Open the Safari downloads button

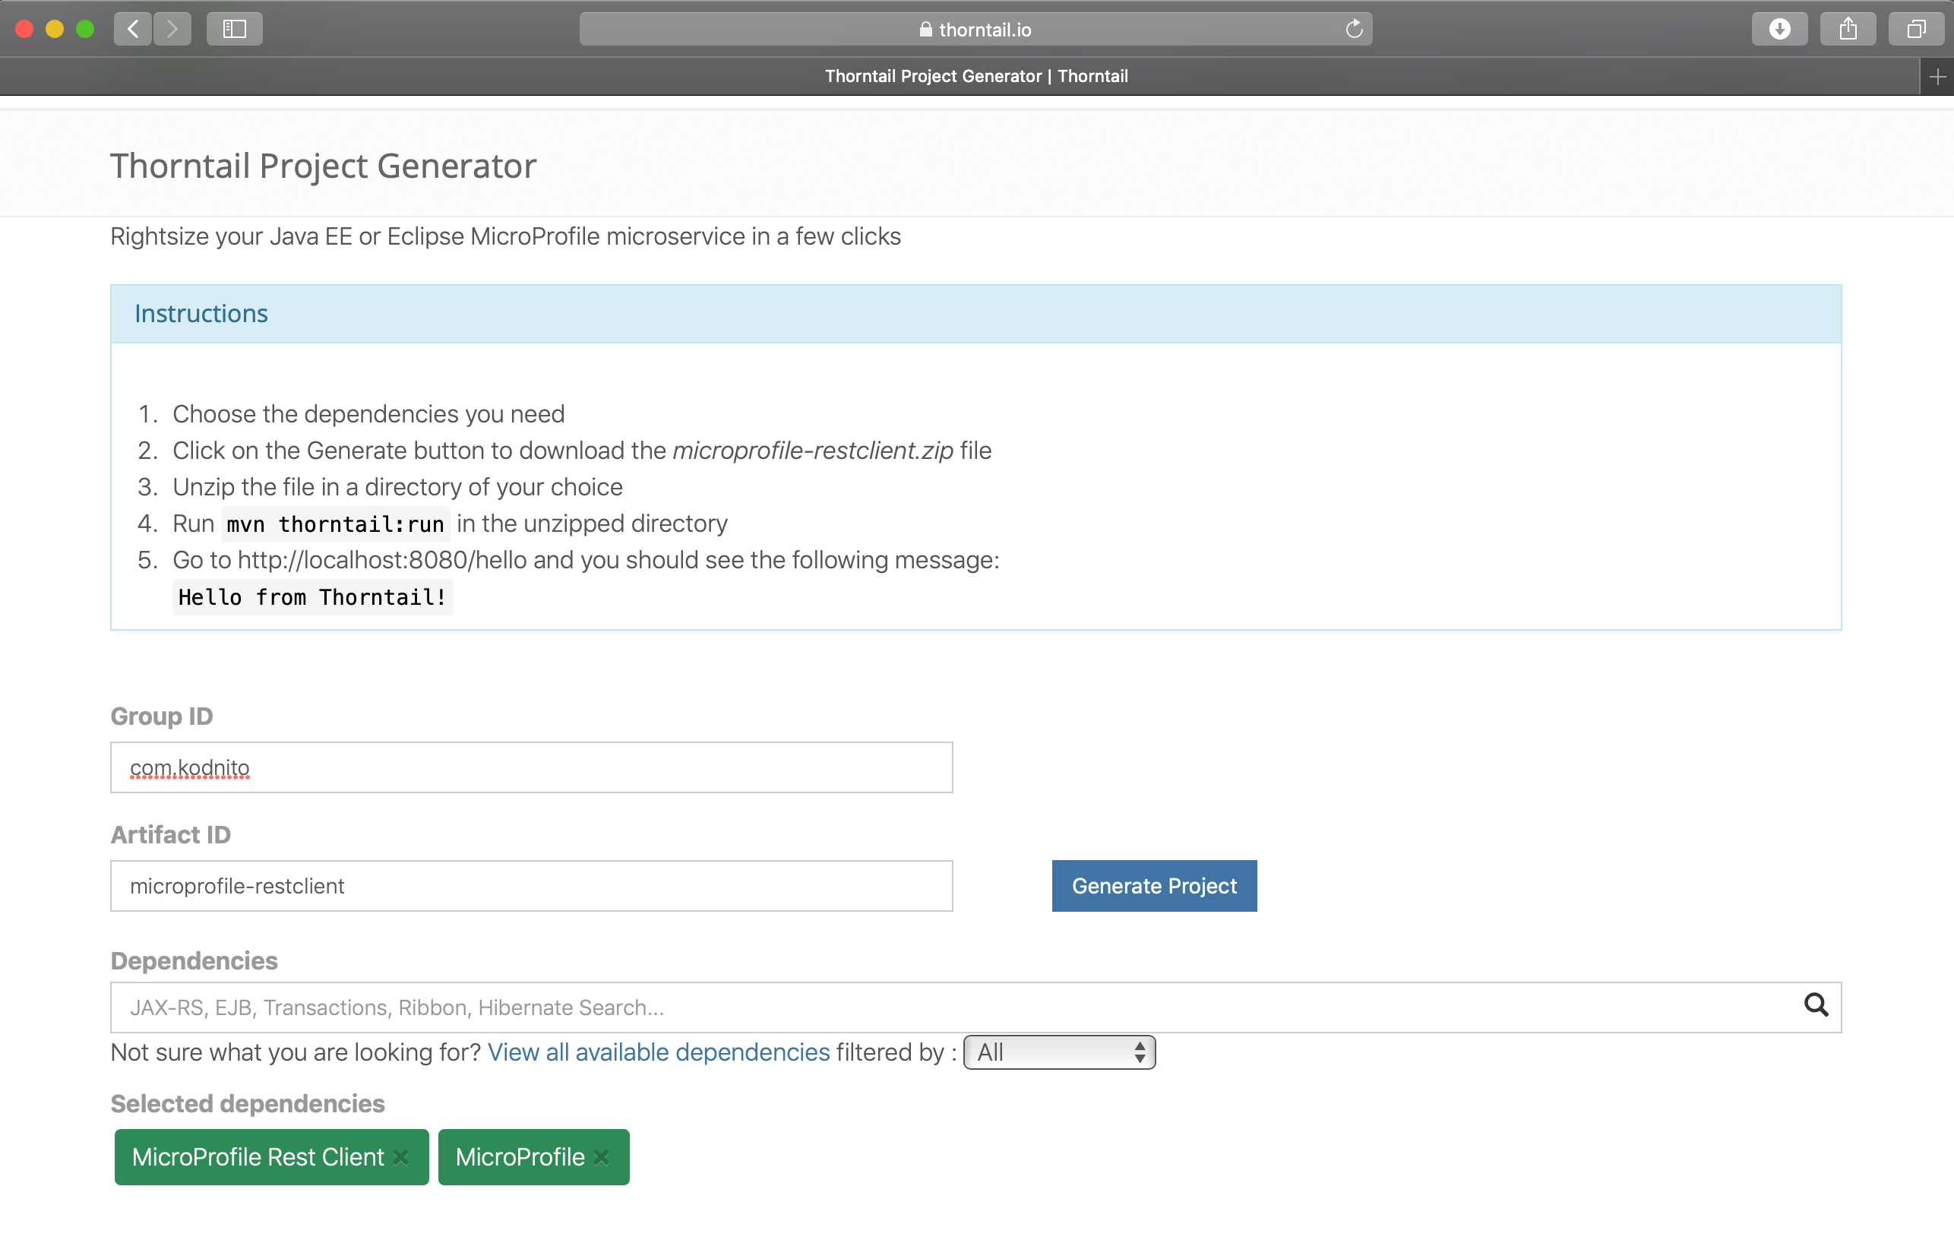coord(1779,29)
